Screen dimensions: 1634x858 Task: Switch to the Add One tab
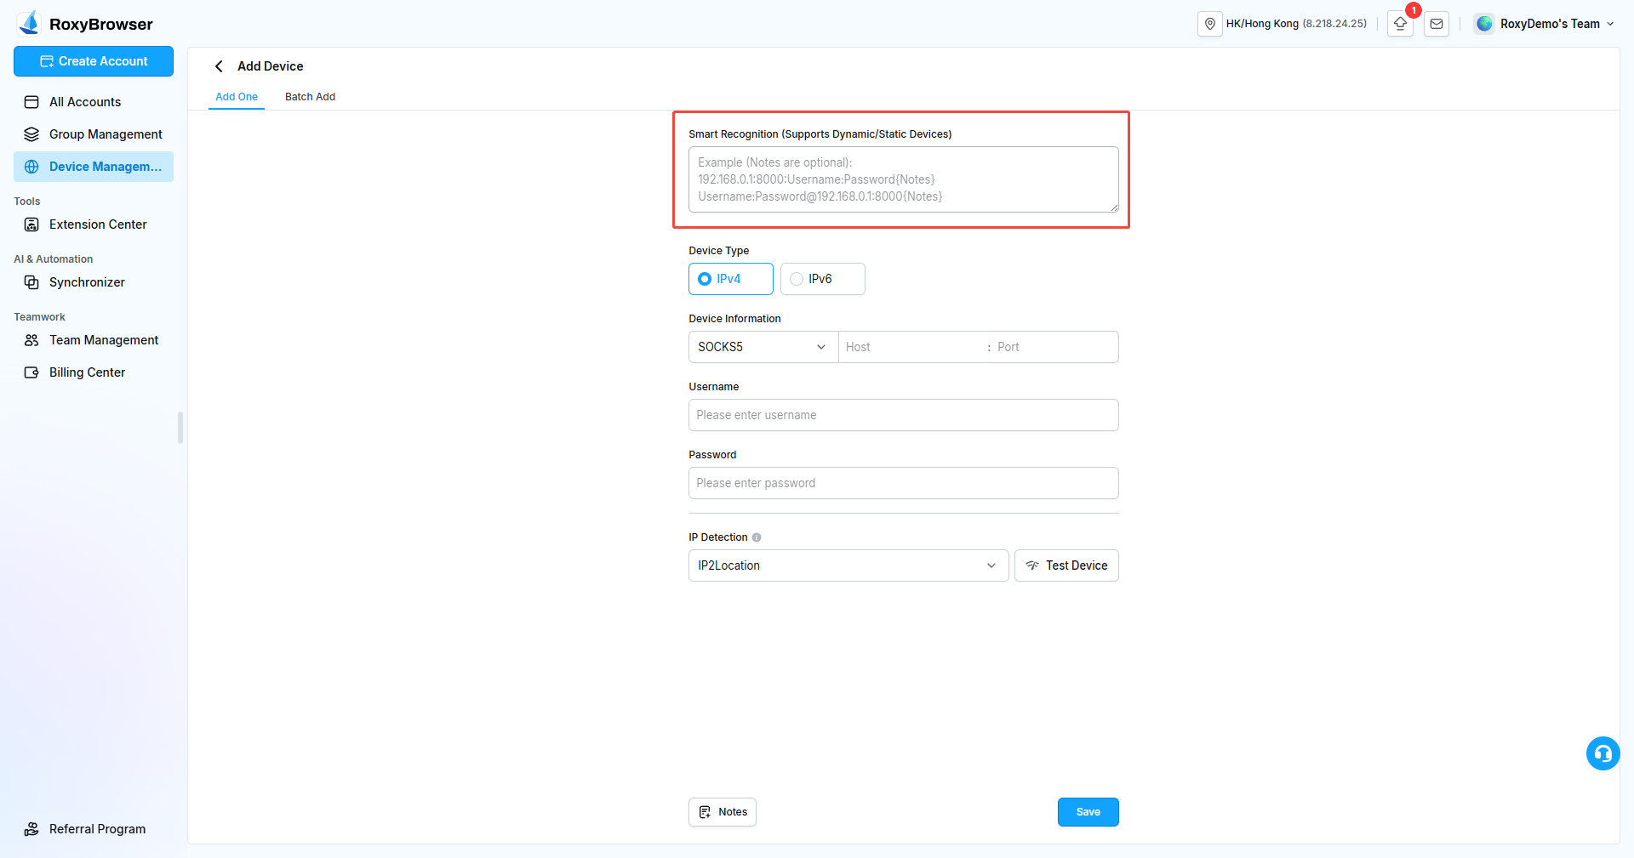pos(237,97)
